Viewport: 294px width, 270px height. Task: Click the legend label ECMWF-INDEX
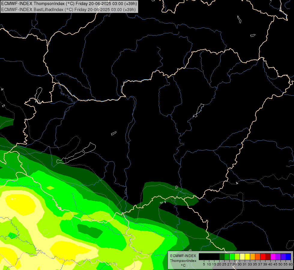pyautogui.click(x=183, y=256)
